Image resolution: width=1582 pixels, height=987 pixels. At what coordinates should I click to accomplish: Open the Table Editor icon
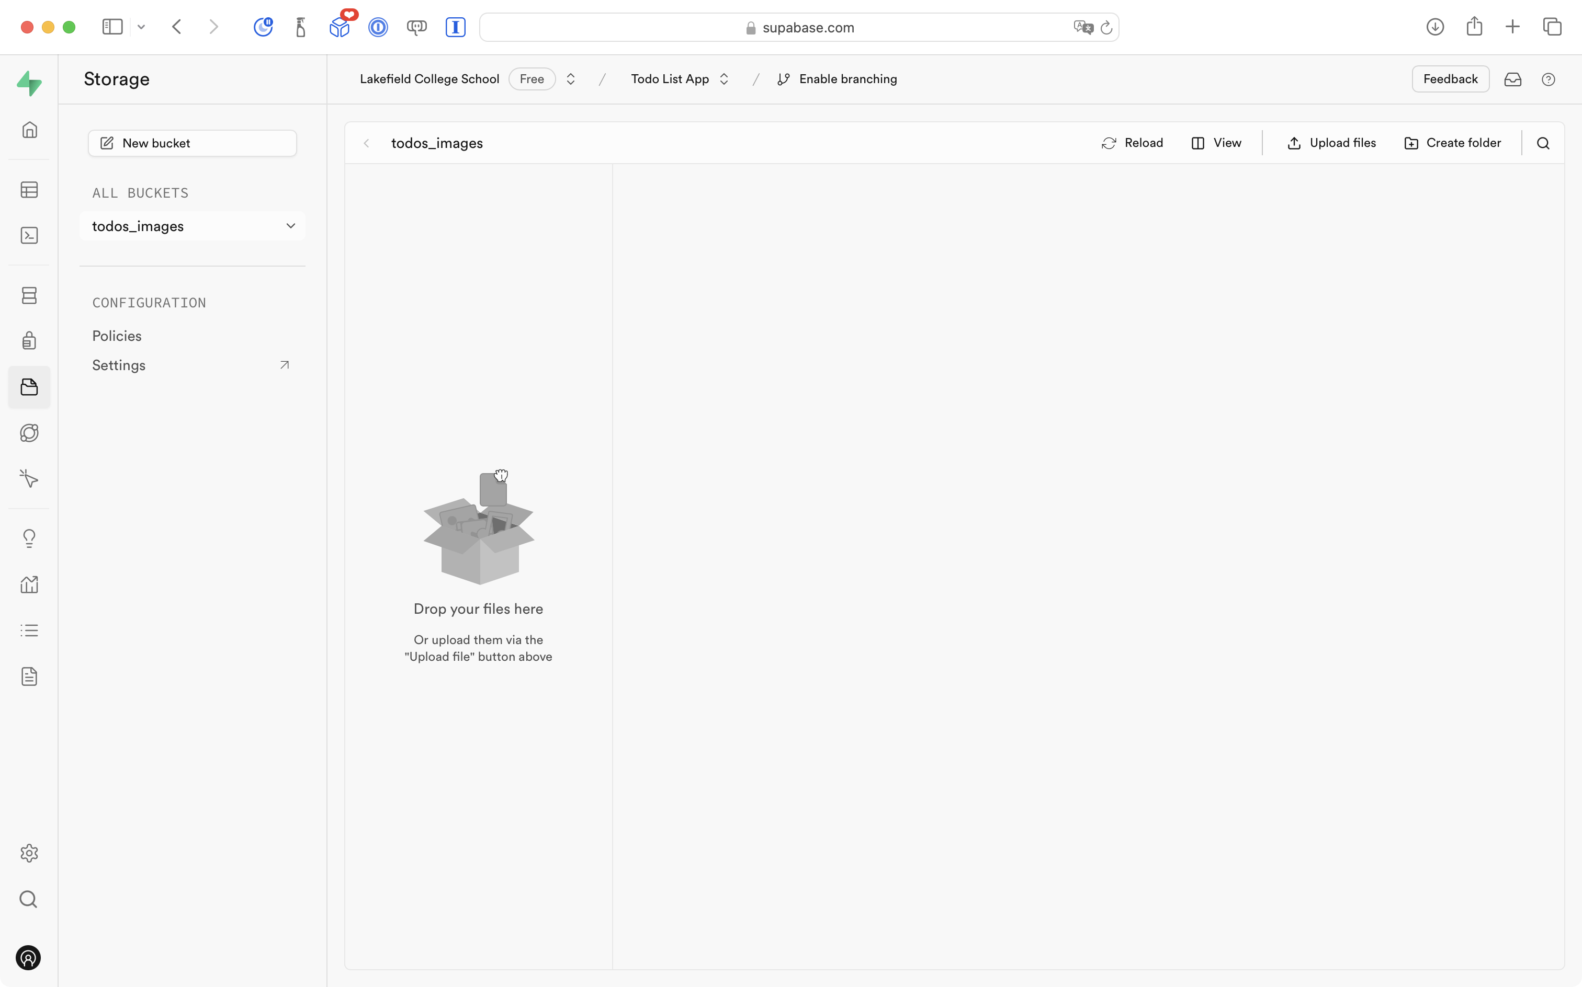[29, 189]
